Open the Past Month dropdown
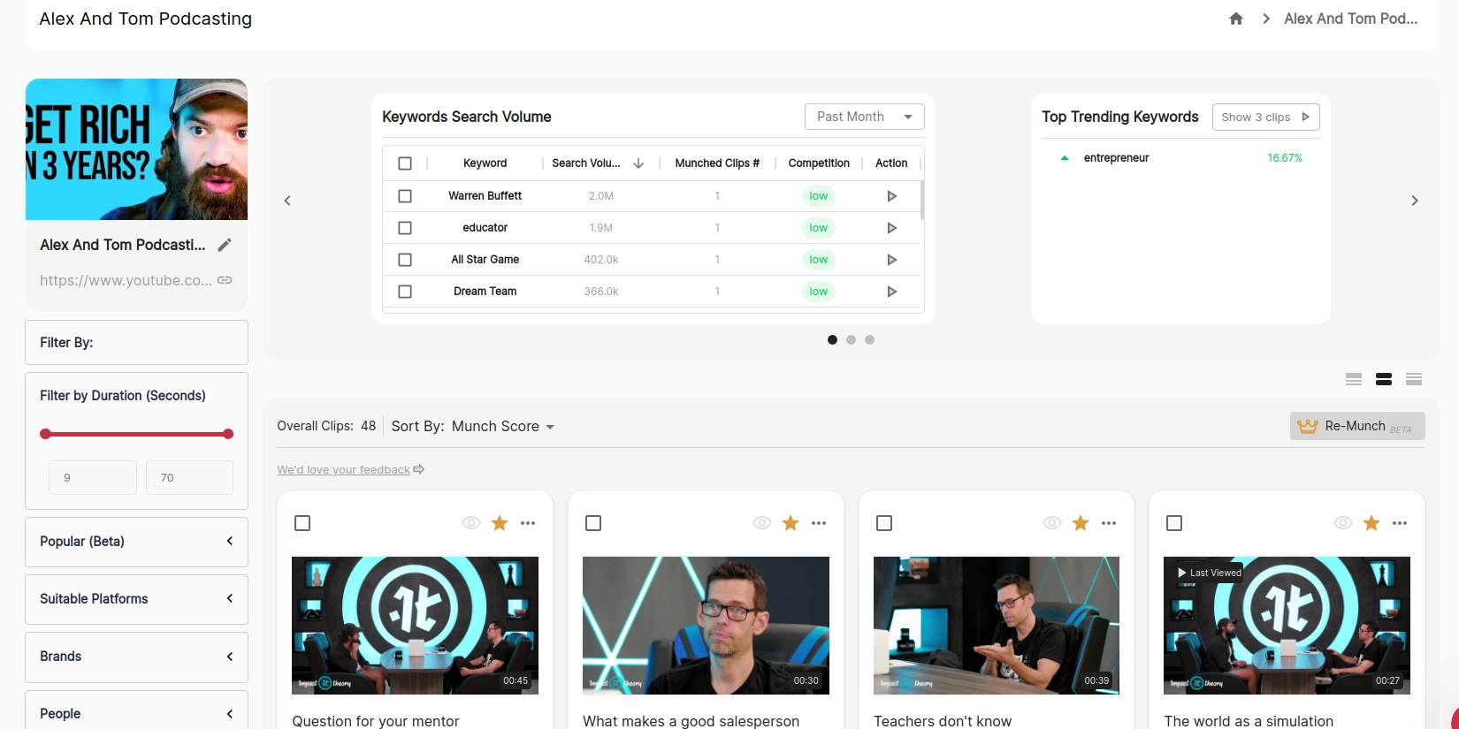 pyautogui.click(x=864, y=117)
